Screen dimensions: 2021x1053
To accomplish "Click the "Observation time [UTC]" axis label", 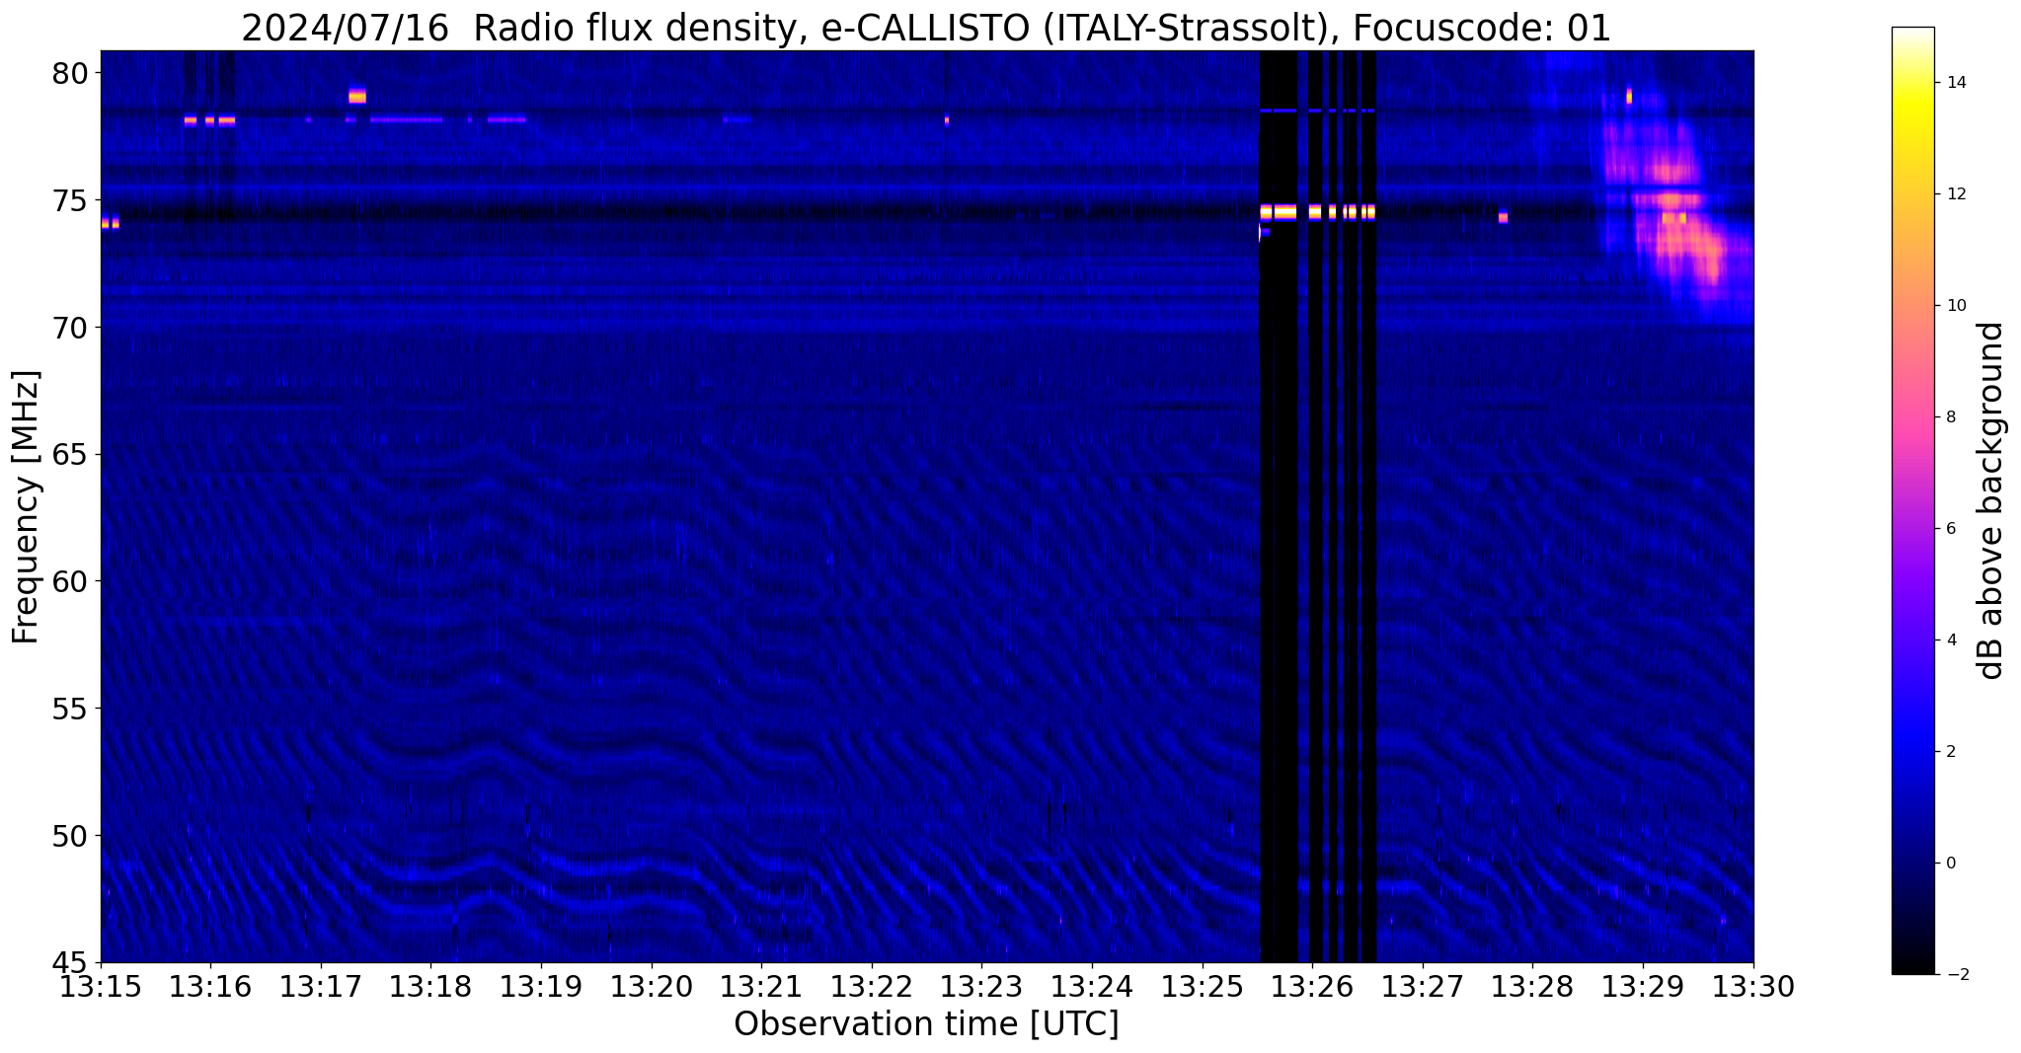I will 926,1024.
